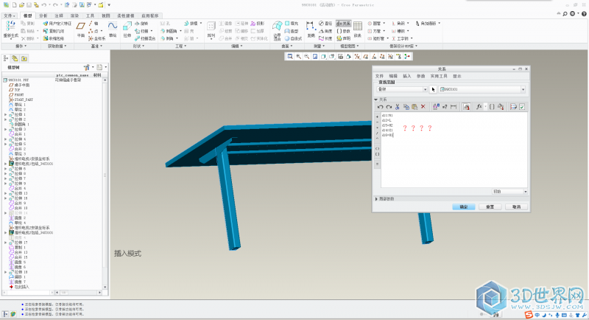This screenshot has height=320, width=589.
Task: Open the Utilities (实用工具) menu in Relations dialog
Action: click(x=439, y=76)
